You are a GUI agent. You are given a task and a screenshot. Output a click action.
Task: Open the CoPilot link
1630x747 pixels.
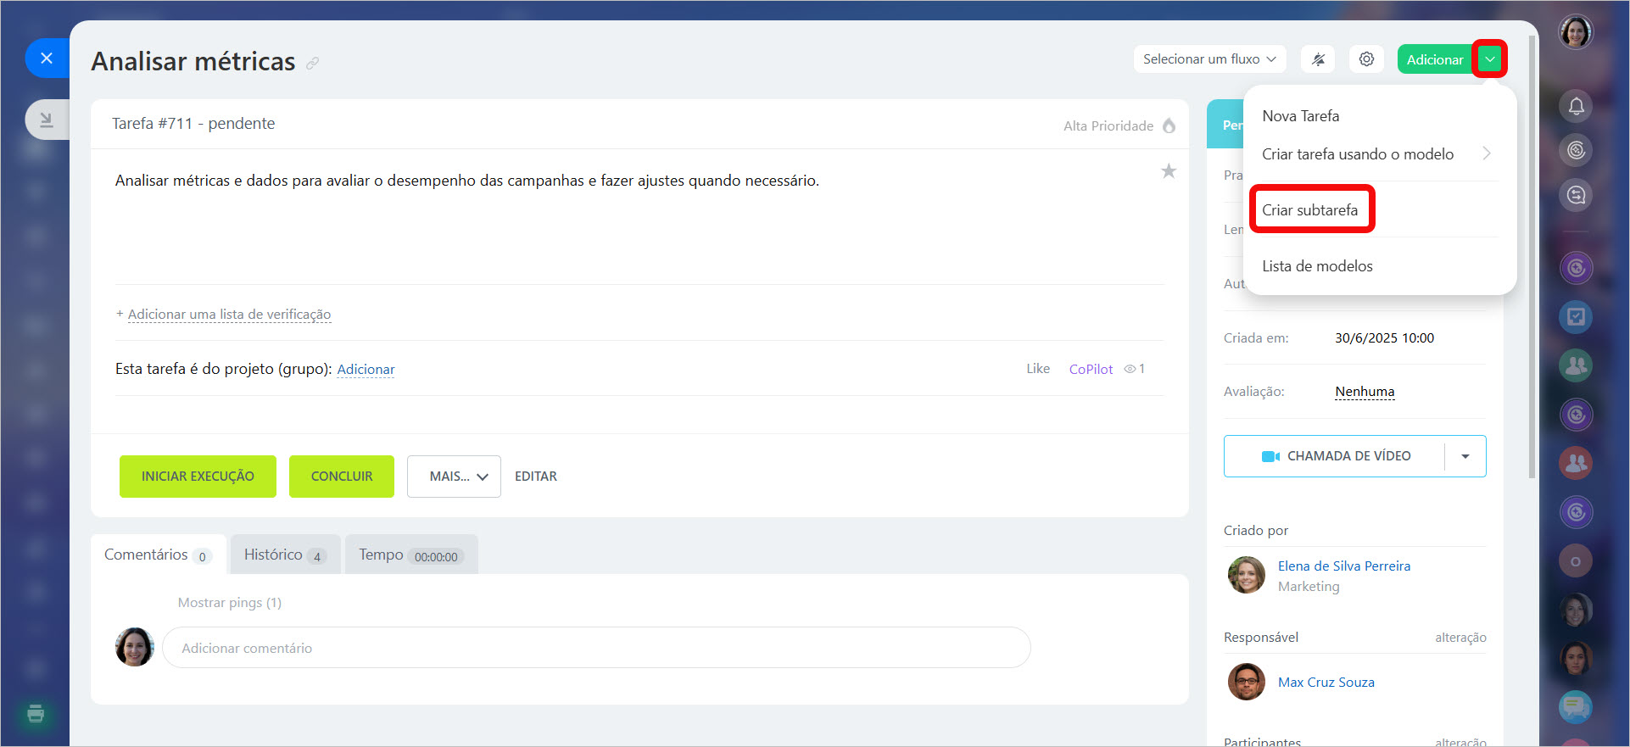tap(1091, 369)
